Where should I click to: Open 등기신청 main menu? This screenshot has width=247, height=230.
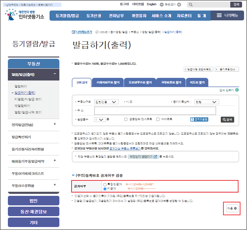click(94, 16)
